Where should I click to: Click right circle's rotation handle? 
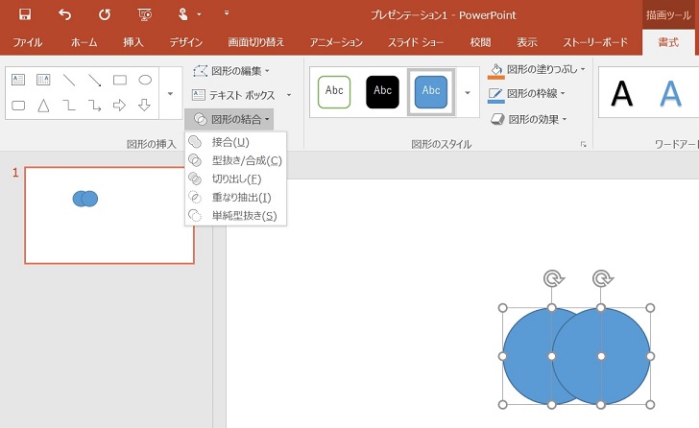pyautogui.click(x=602, y=279)
